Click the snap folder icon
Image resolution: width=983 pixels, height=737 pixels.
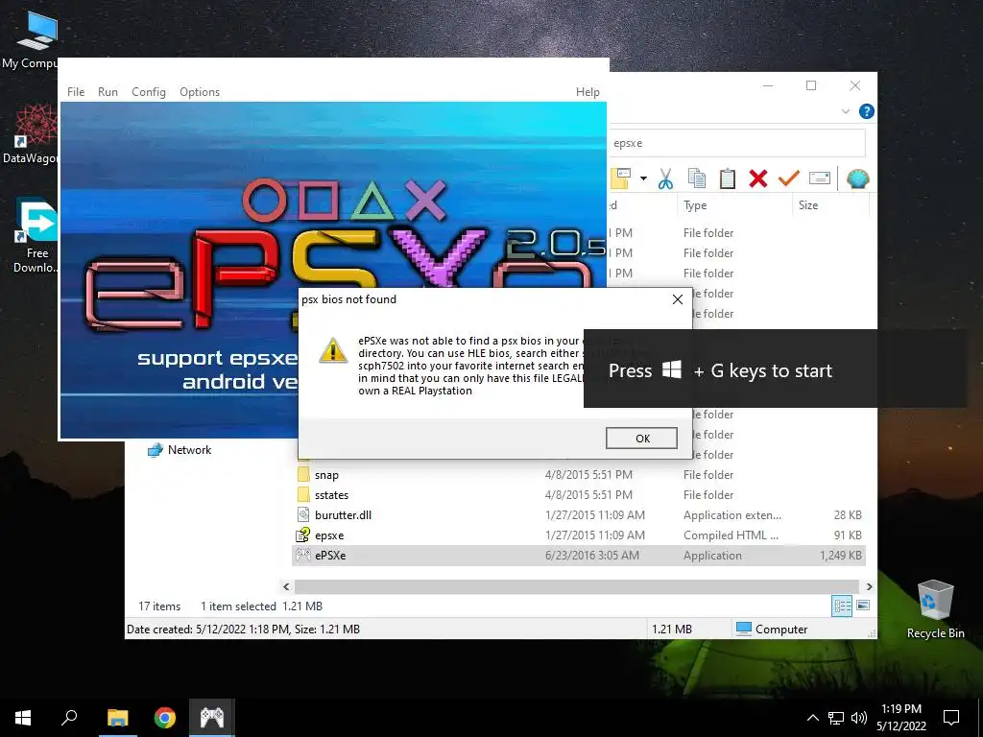pyautogui.click(x=303, y=474)
